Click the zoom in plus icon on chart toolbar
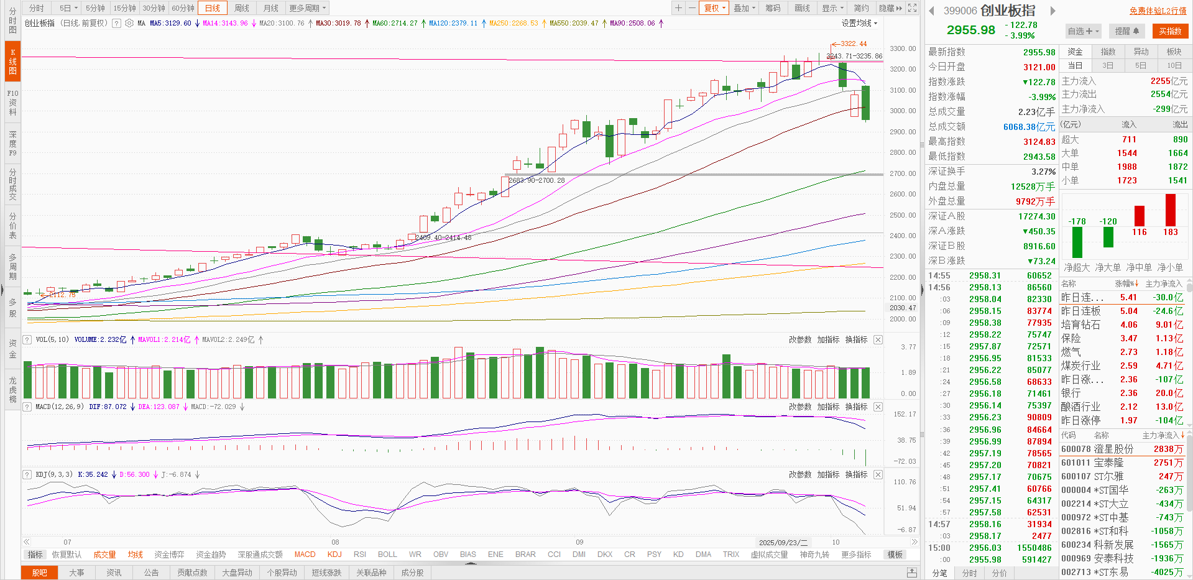Viewport: 1193px width, 580px height. tap(678, 8)
